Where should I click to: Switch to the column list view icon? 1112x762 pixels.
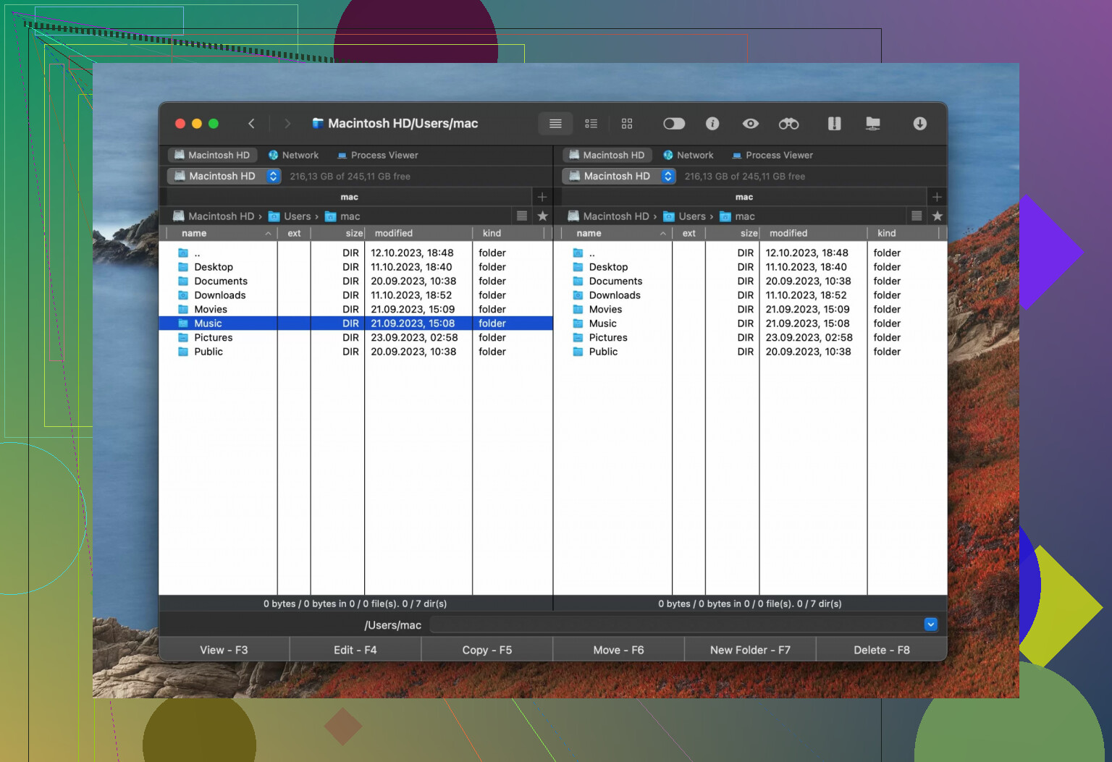coord(591,124)
